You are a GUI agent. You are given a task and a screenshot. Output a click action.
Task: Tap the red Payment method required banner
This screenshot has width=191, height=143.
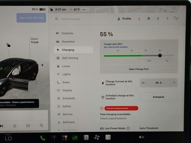tap(121, 108)
